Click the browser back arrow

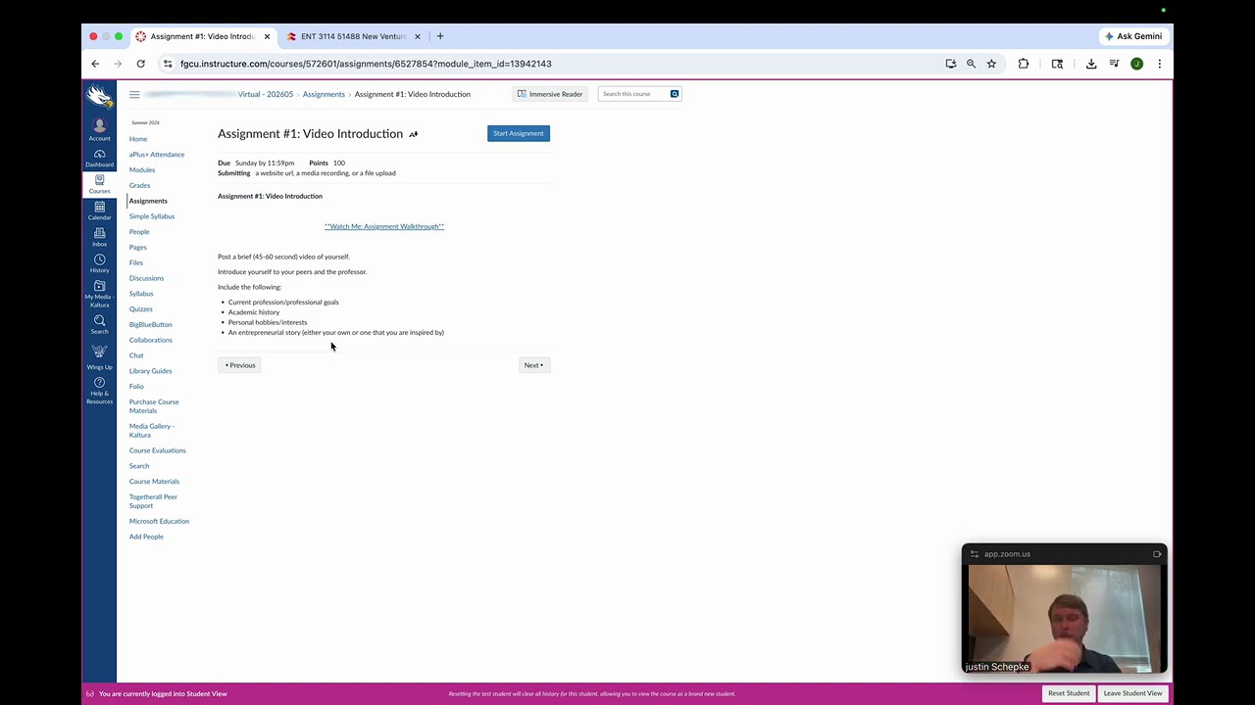pos(95,64)
